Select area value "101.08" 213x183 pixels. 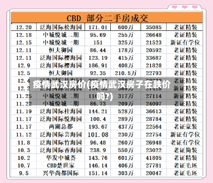click(x=98, y=135)
